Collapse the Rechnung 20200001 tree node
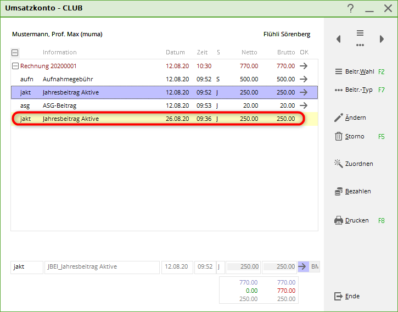 15,66
